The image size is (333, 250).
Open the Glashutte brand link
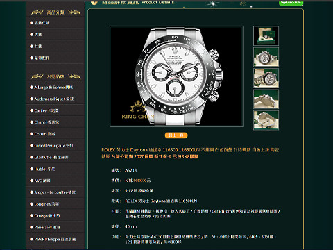click(51, 157)
